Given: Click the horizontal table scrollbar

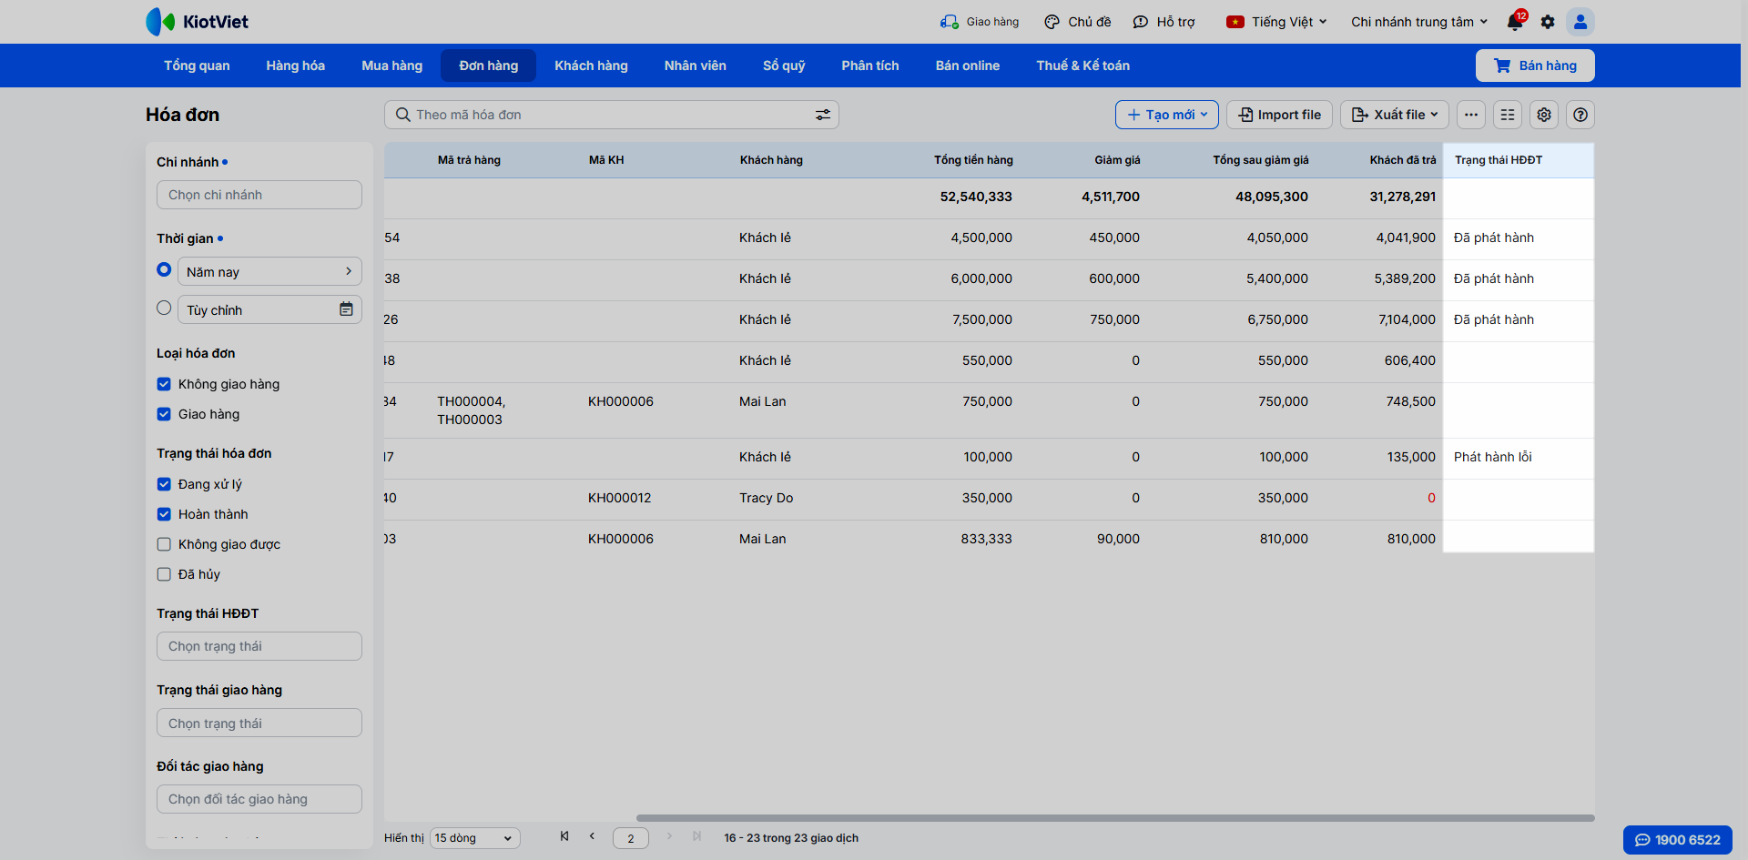Looking at the screenshot, I should 1114,818.
